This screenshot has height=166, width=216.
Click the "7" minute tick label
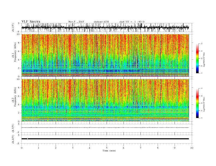click(141, 148)
